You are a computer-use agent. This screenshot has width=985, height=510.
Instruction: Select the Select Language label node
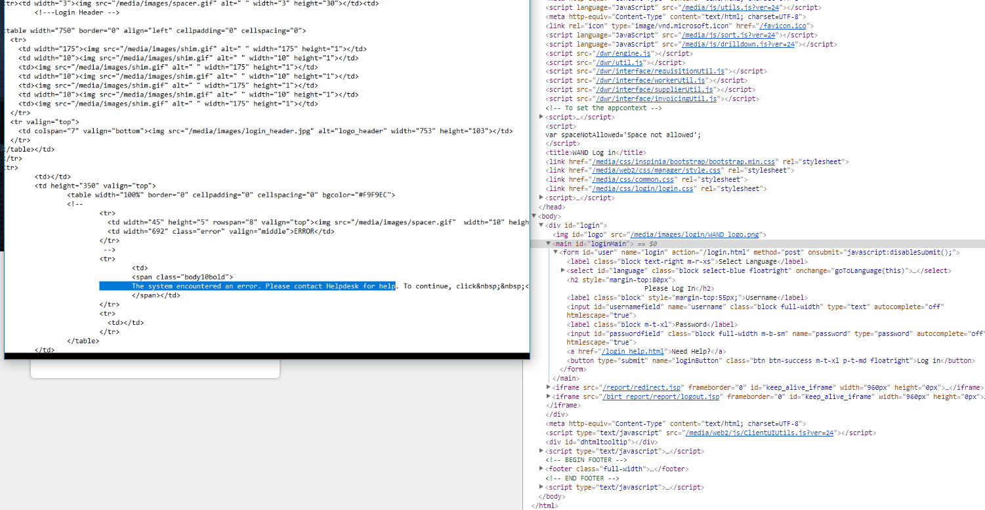click(687, 261)
